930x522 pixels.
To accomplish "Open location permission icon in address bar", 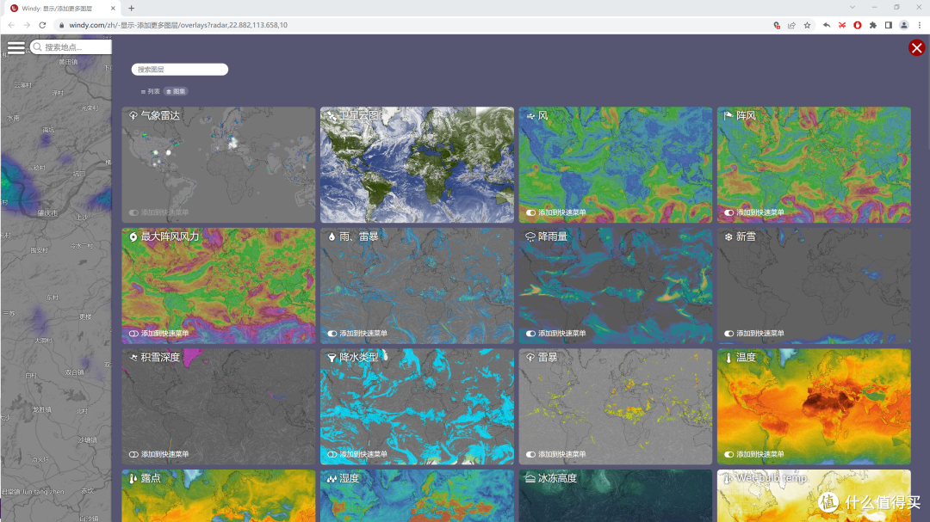I will [777, 25].
